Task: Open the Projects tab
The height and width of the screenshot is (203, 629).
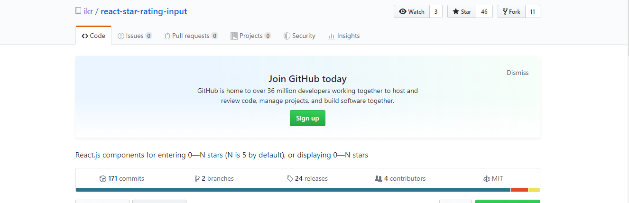Action: point(251,36)
